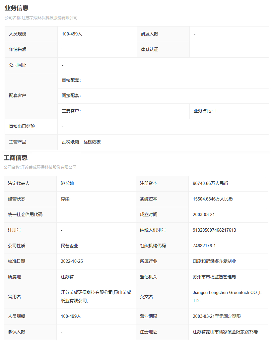The height and width of the screenshot is (348, 274).
Task: Click the 统一社会信用代码 label
Action: (x=25, y=214)
